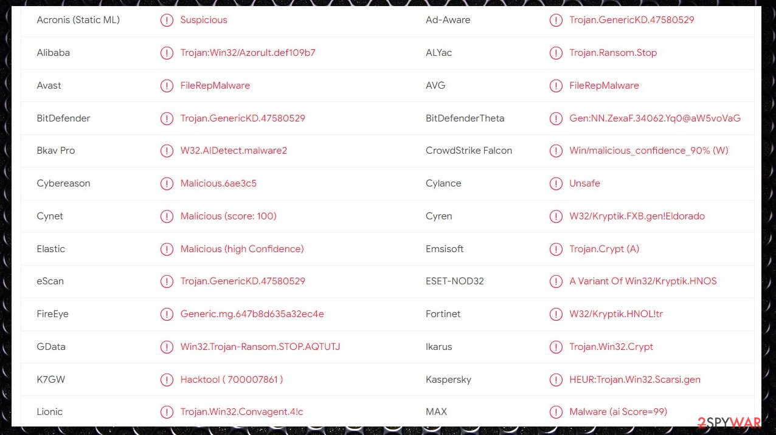Click the Hacktool ( 700007861 ) detection
This screenshot has width=776, height=435.
tap(232, 380)
